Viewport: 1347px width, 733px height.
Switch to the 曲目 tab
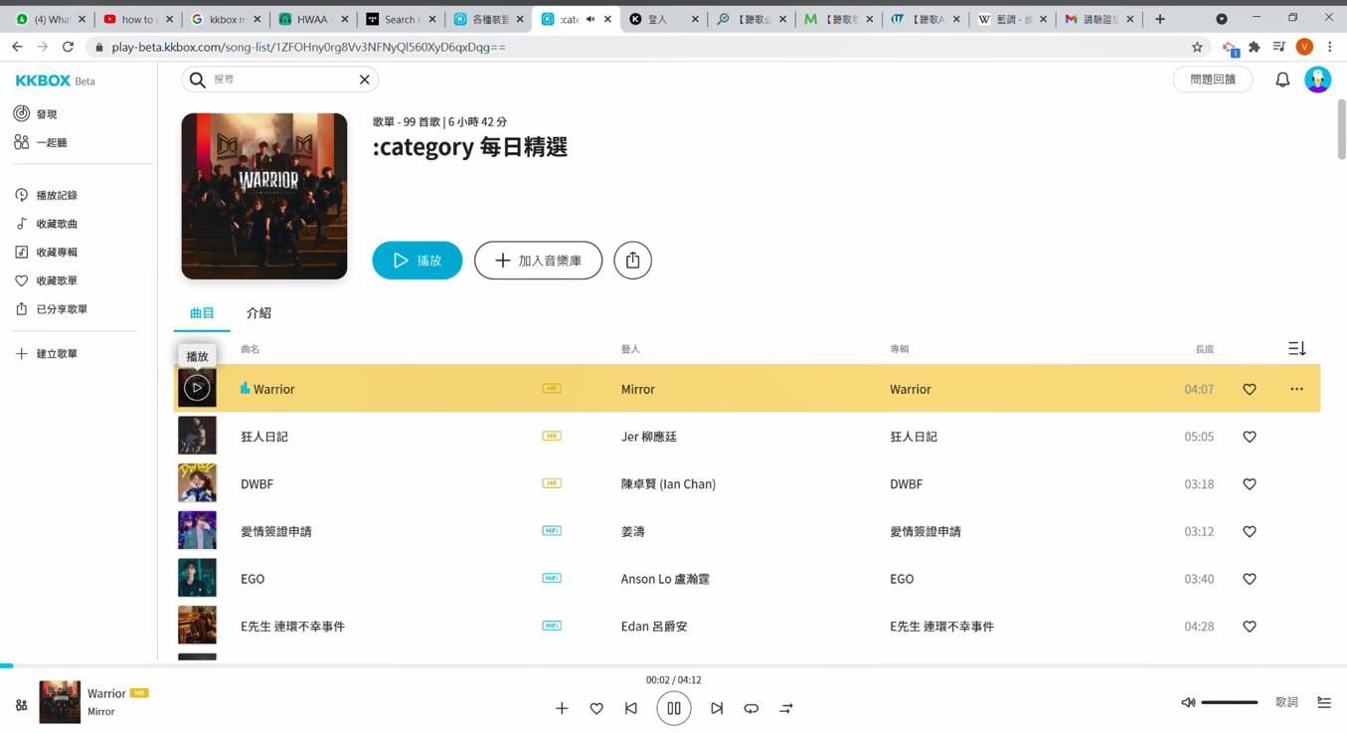(x=202, y=313)
